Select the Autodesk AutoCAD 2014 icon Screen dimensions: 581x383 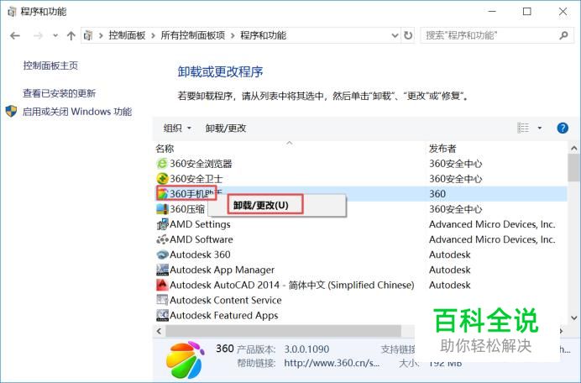tap(162, 285)
